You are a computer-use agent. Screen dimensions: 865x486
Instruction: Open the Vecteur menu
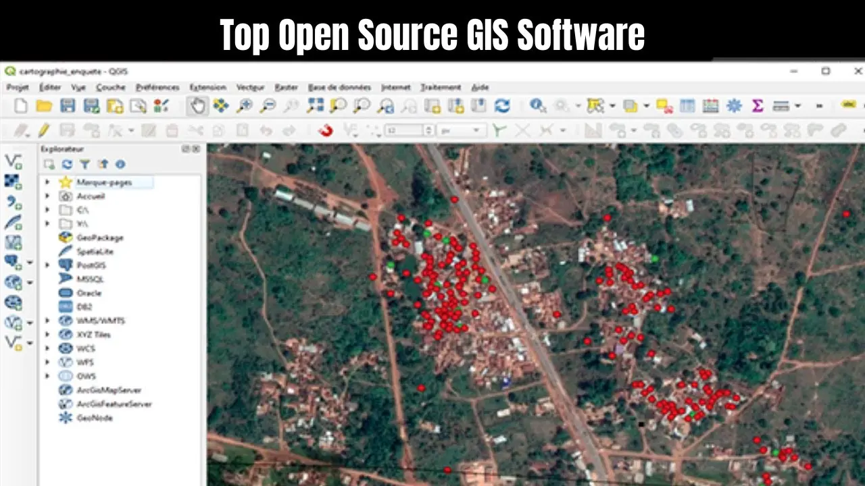click(x=251, y=87)
